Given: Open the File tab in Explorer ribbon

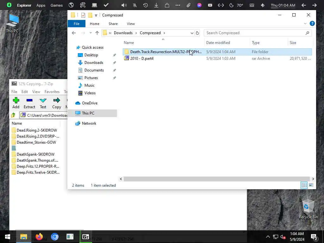Looking at the screenshot, I should [x=77, y=24].
